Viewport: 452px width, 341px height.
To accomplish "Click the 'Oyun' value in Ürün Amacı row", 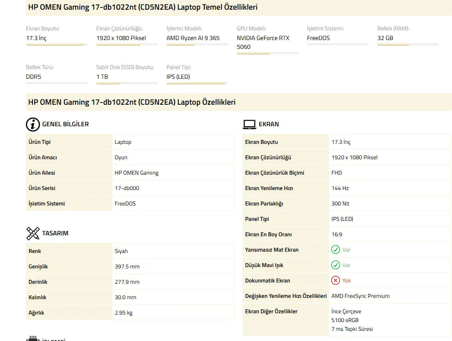I will (121, 158).
